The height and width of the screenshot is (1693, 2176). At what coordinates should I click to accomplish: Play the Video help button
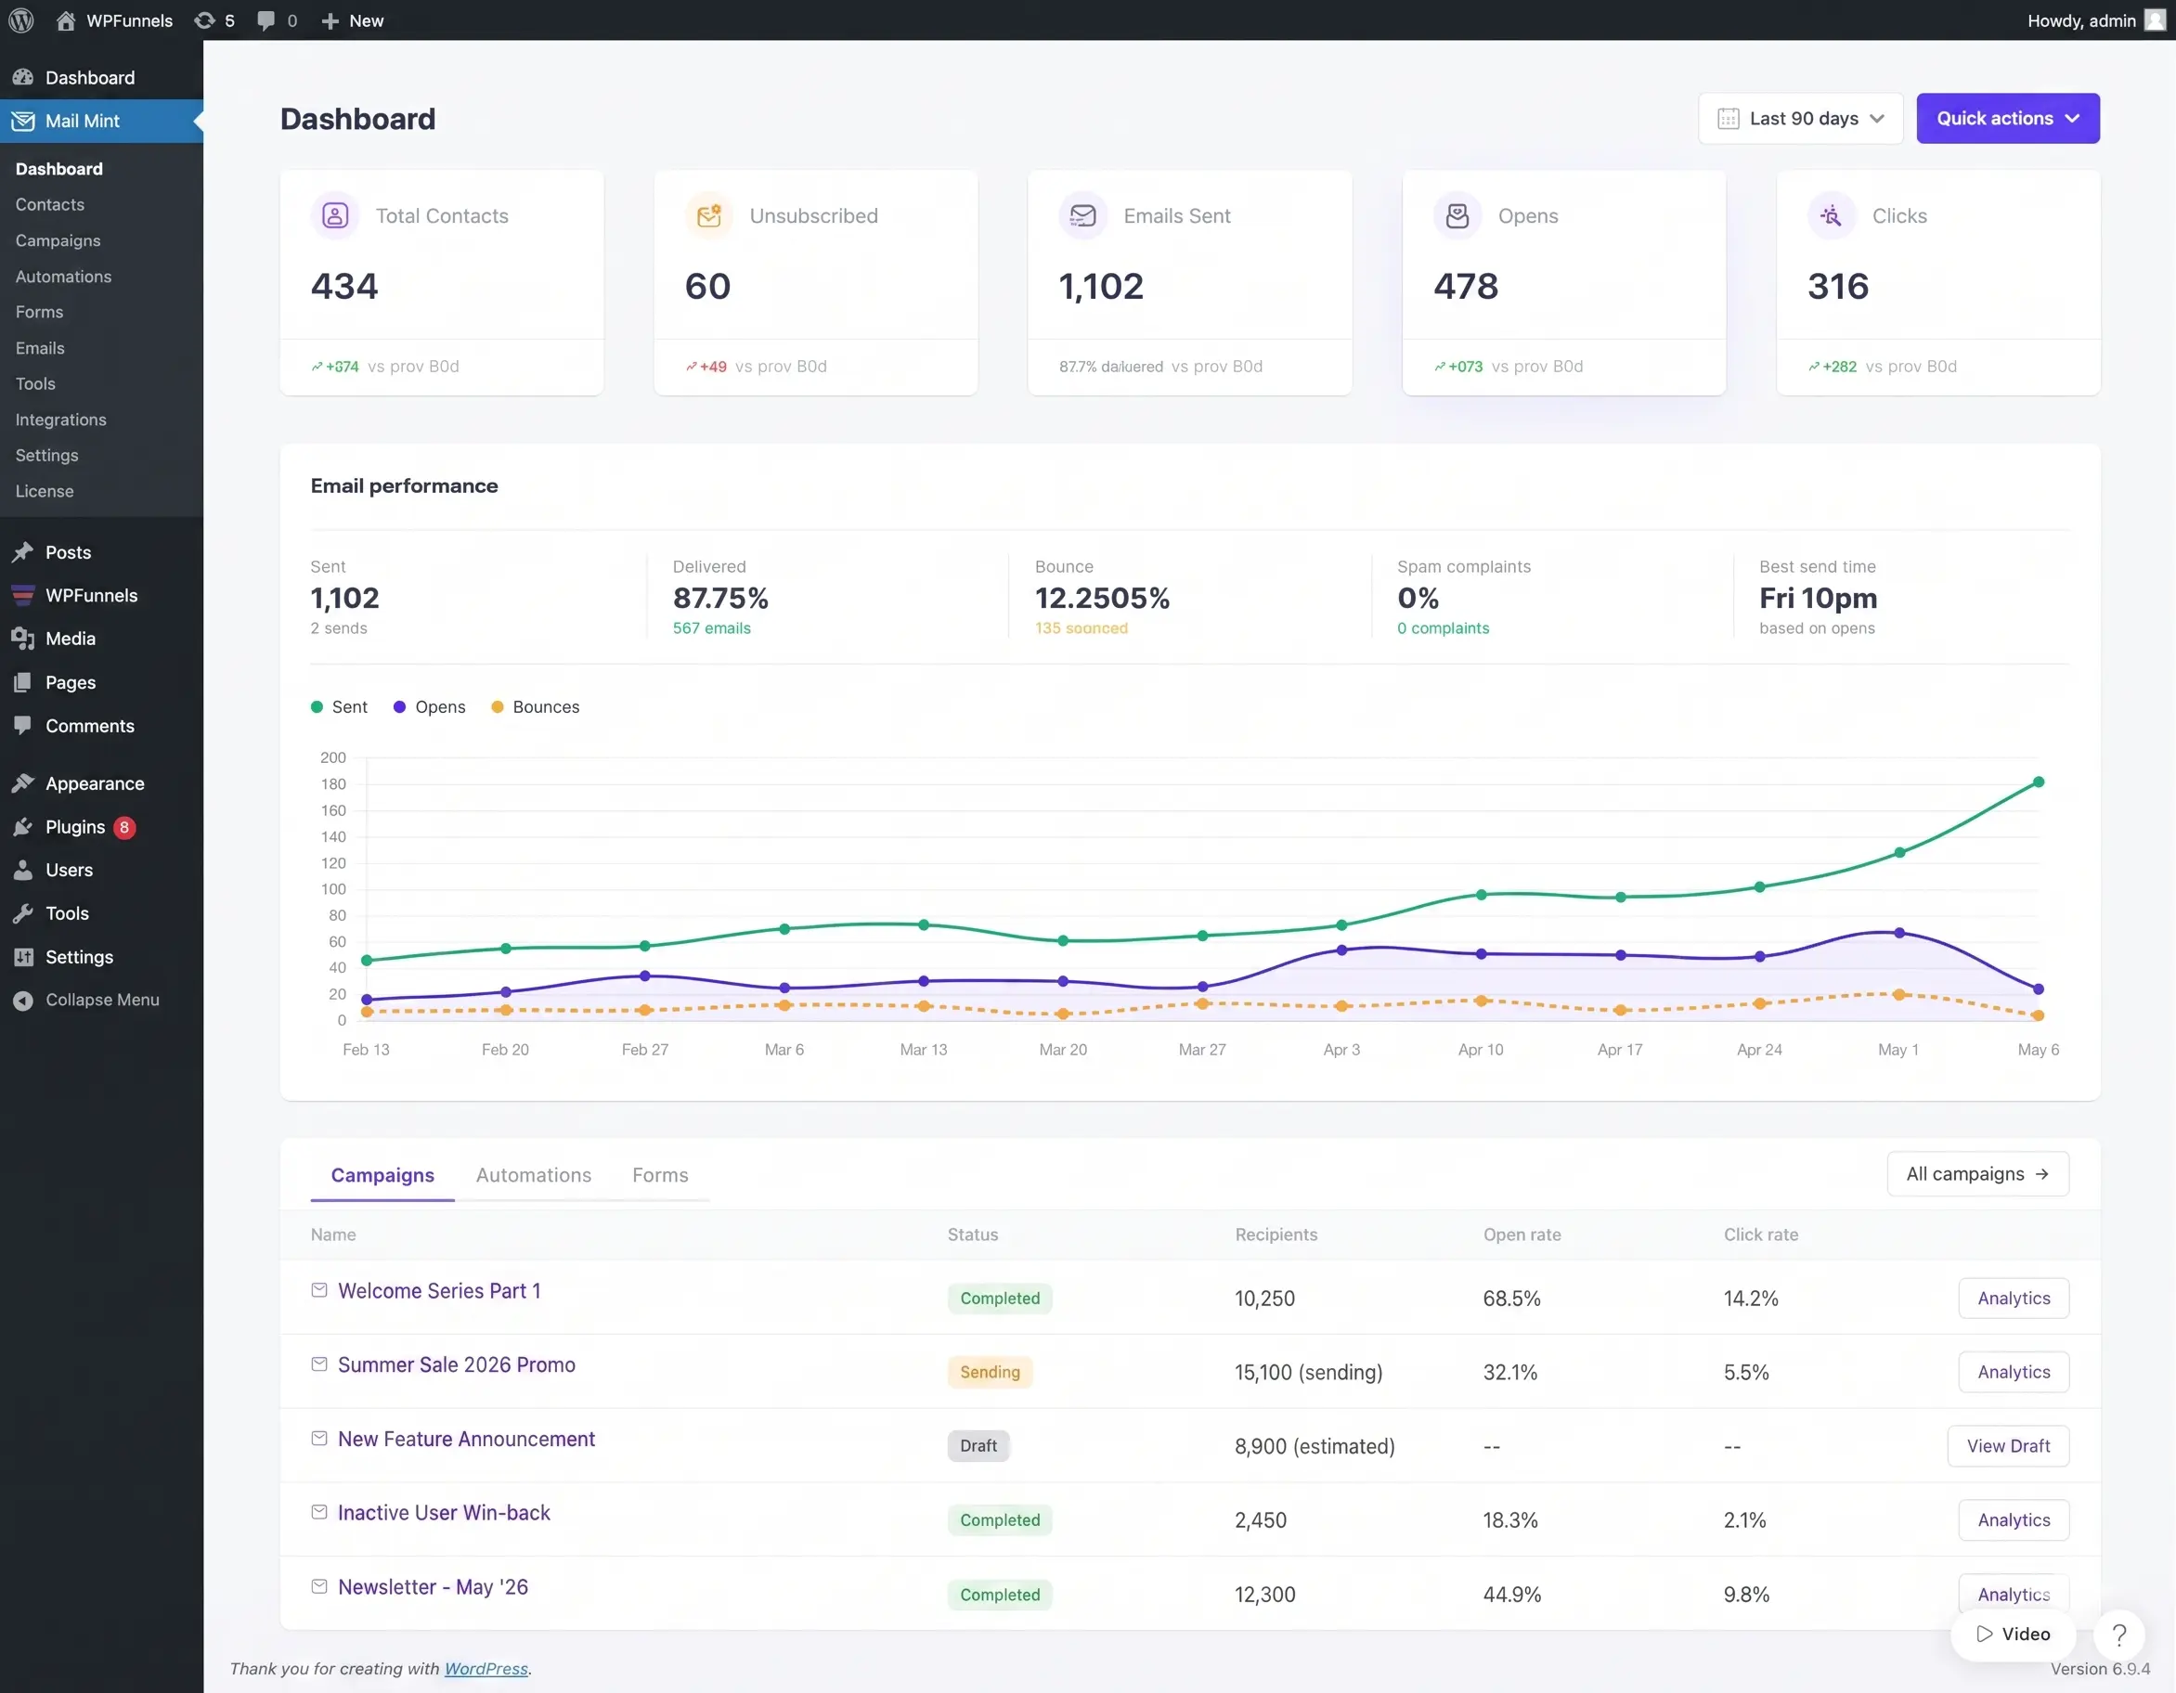coord(2013,1635)
